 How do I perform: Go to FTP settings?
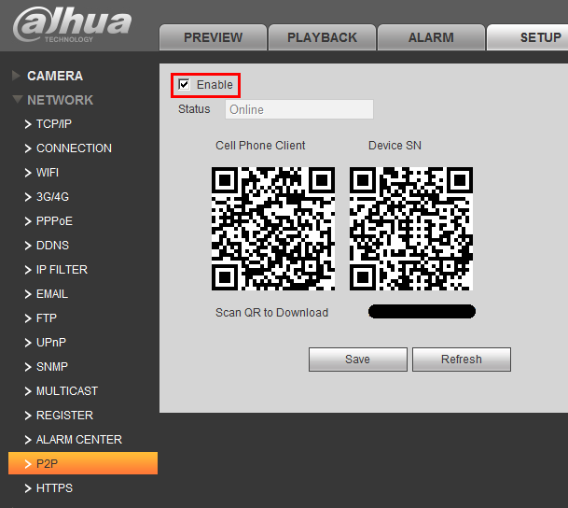click(47, 318)
